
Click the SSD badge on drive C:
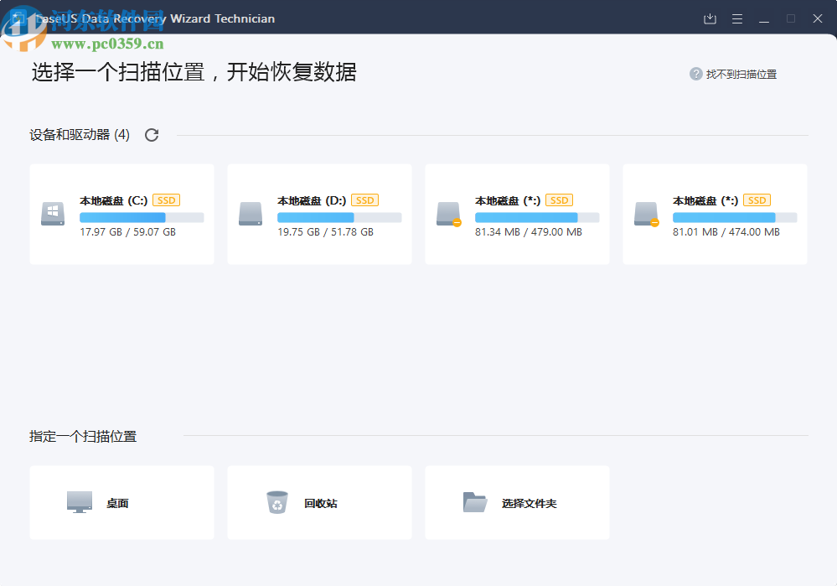[x=166, y=200]
